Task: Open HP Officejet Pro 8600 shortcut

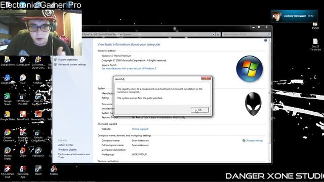Action: (x=23, y=99)
